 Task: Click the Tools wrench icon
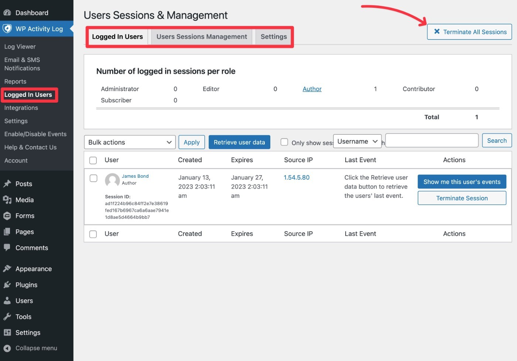coord(7,317)
